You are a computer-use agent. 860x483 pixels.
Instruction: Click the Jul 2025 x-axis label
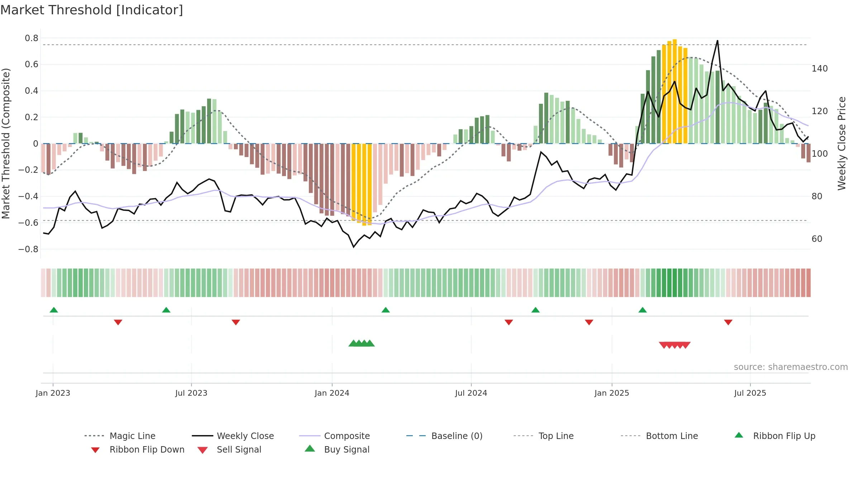[750, 393]
